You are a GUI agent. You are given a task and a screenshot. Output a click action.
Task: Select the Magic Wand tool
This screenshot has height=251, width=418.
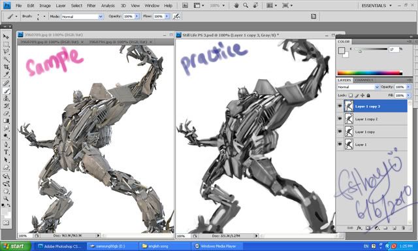6,59
